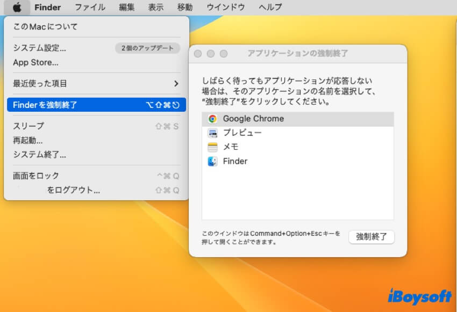Open the ウインドウ menu

pyautogui.click(x=226, y=8)
